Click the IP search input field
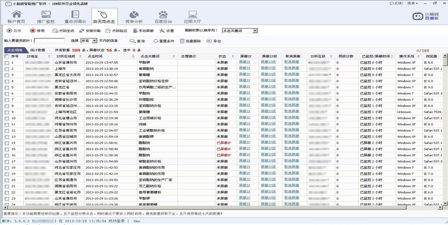 point(49,41)
